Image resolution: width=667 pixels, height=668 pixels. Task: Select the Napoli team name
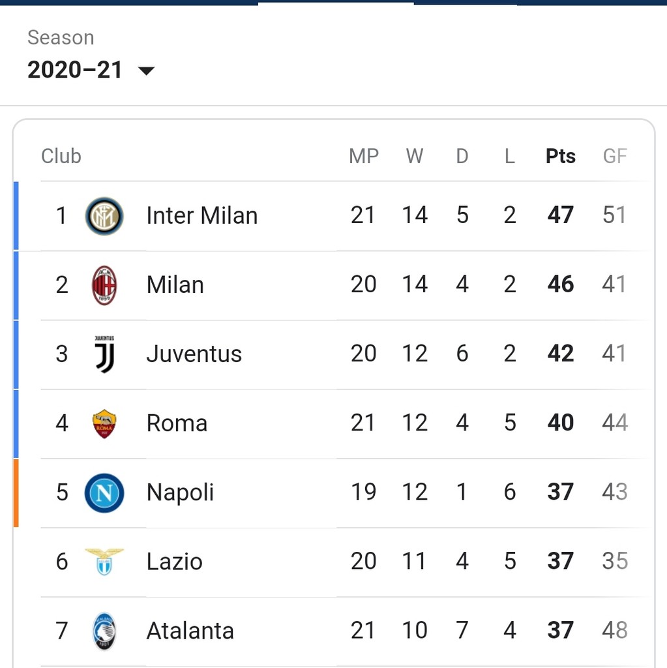180,493
